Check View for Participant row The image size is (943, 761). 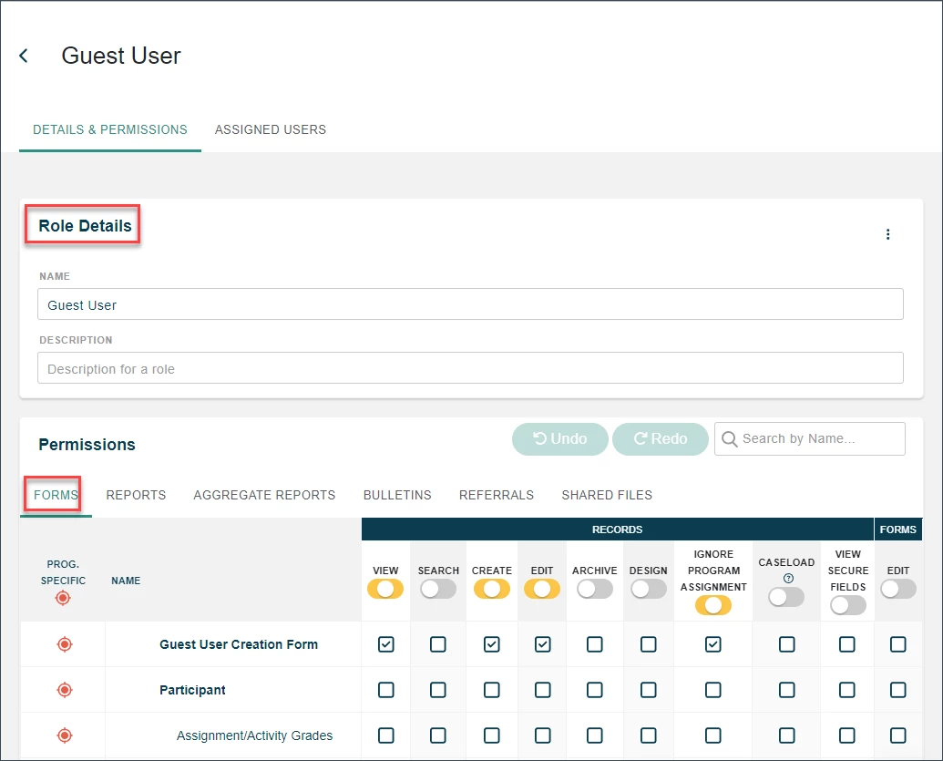(386, 689)
